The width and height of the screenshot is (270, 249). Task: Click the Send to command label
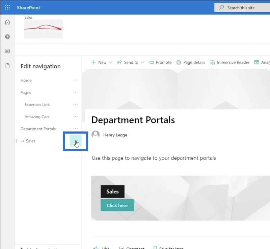coord(131,63)
